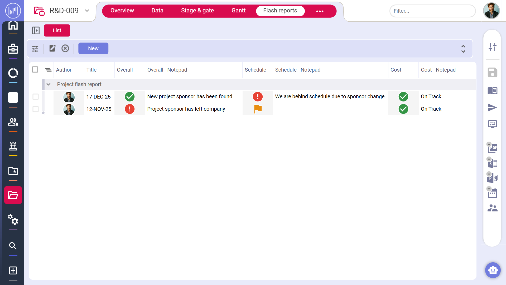This screenshot has height=285, width=506.
Task: Click the edit pencil icon in toolbar
Action: 52,48
